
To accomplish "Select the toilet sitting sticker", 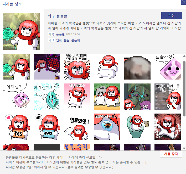I will click(137, 127).
